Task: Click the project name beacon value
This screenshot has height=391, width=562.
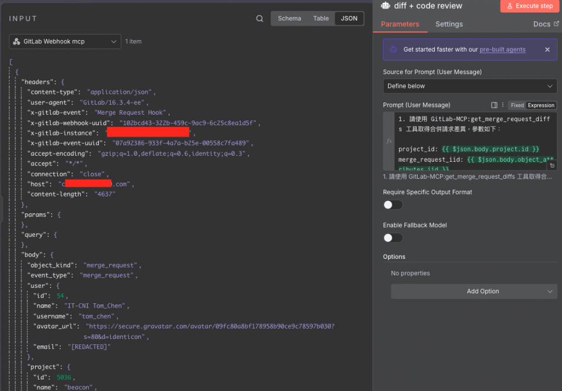Action: 78,387
